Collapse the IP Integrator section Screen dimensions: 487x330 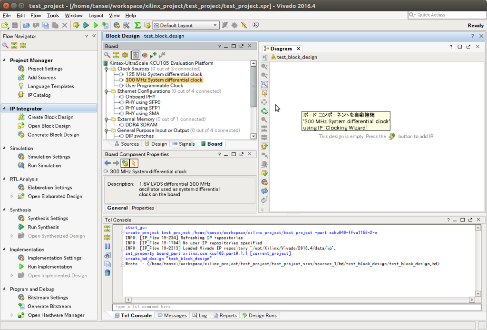4,109
